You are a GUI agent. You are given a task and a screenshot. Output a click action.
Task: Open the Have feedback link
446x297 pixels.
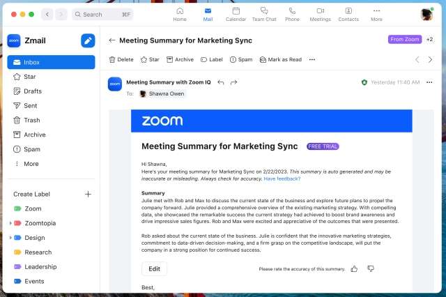(282, 178)
